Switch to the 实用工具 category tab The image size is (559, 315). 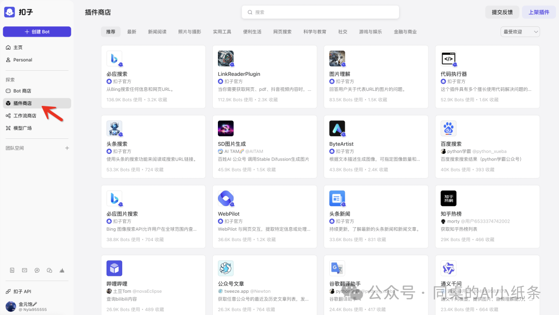(222, 31)
